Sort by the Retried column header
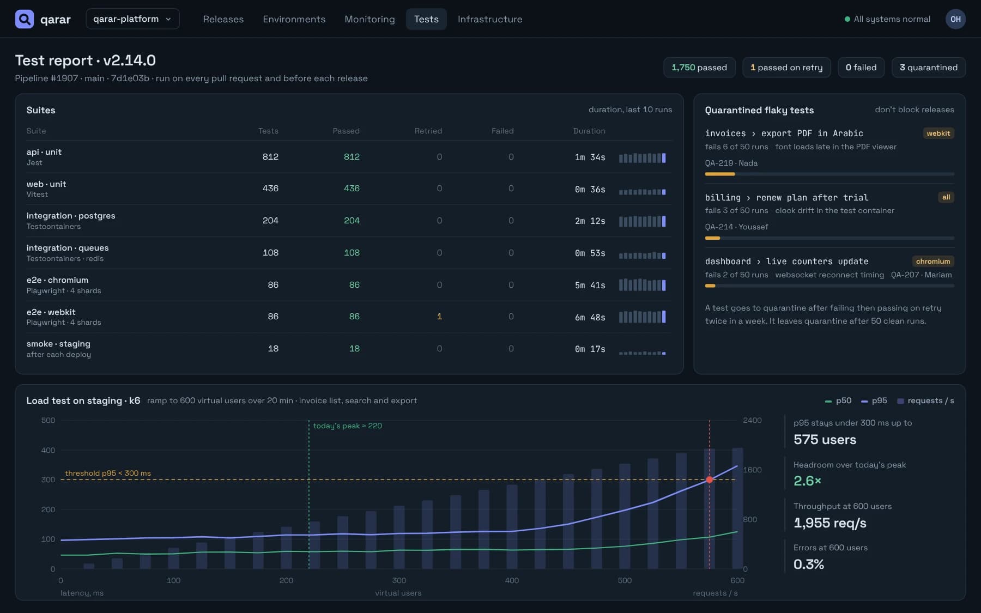Image resolution: width=981 pixels, height=613 pixels. 428,131
